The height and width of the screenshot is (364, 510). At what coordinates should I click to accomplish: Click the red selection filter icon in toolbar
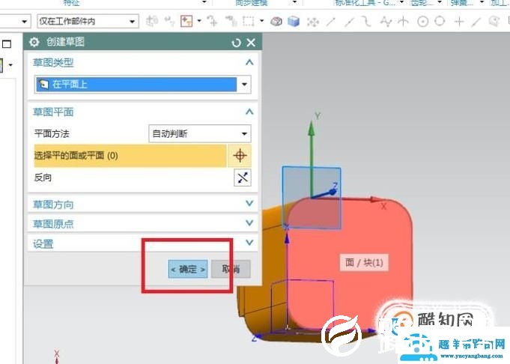pos(186,21)
